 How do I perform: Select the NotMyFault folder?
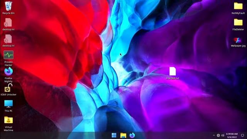pos(238,8)
